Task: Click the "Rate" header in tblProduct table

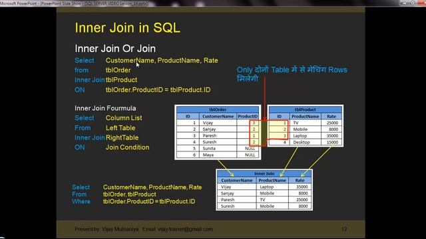Action: tap(331, 116)
